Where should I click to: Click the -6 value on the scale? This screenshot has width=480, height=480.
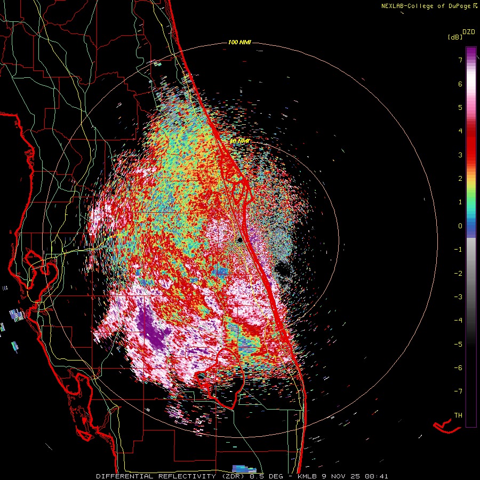click(x=458, y=368)
